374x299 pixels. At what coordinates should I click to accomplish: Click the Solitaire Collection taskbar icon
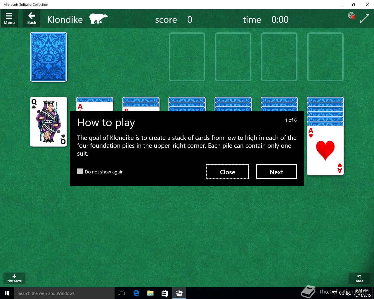click(x=179, y=293)
